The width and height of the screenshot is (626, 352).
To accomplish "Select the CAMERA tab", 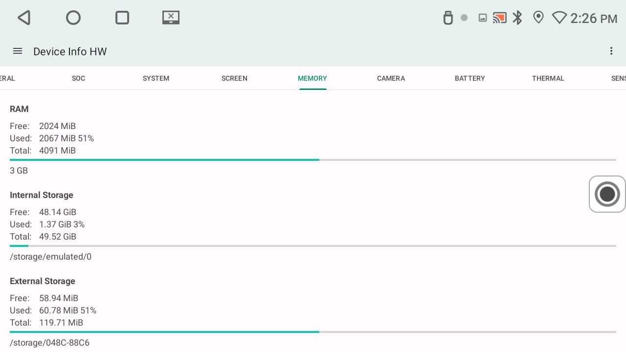I will click(391, 78).
